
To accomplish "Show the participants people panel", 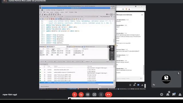I will tap(168, 94).
